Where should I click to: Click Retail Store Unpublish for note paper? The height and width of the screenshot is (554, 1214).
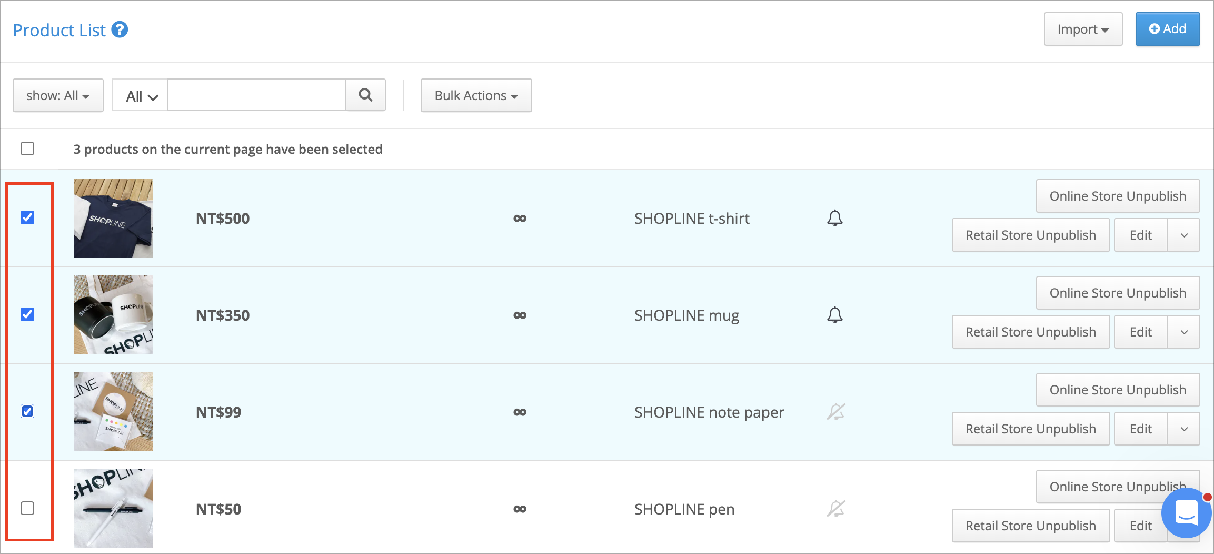(1031, 429)
